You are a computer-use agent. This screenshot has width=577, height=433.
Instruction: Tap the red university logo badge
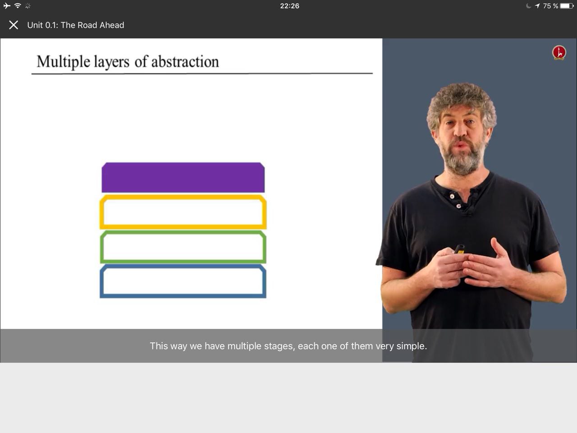(x=559, y=53)
